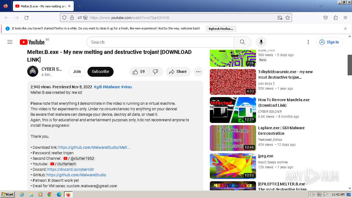
Task: Click the 11:42 AM taskbar clock
Action: [x=338, y=194]
